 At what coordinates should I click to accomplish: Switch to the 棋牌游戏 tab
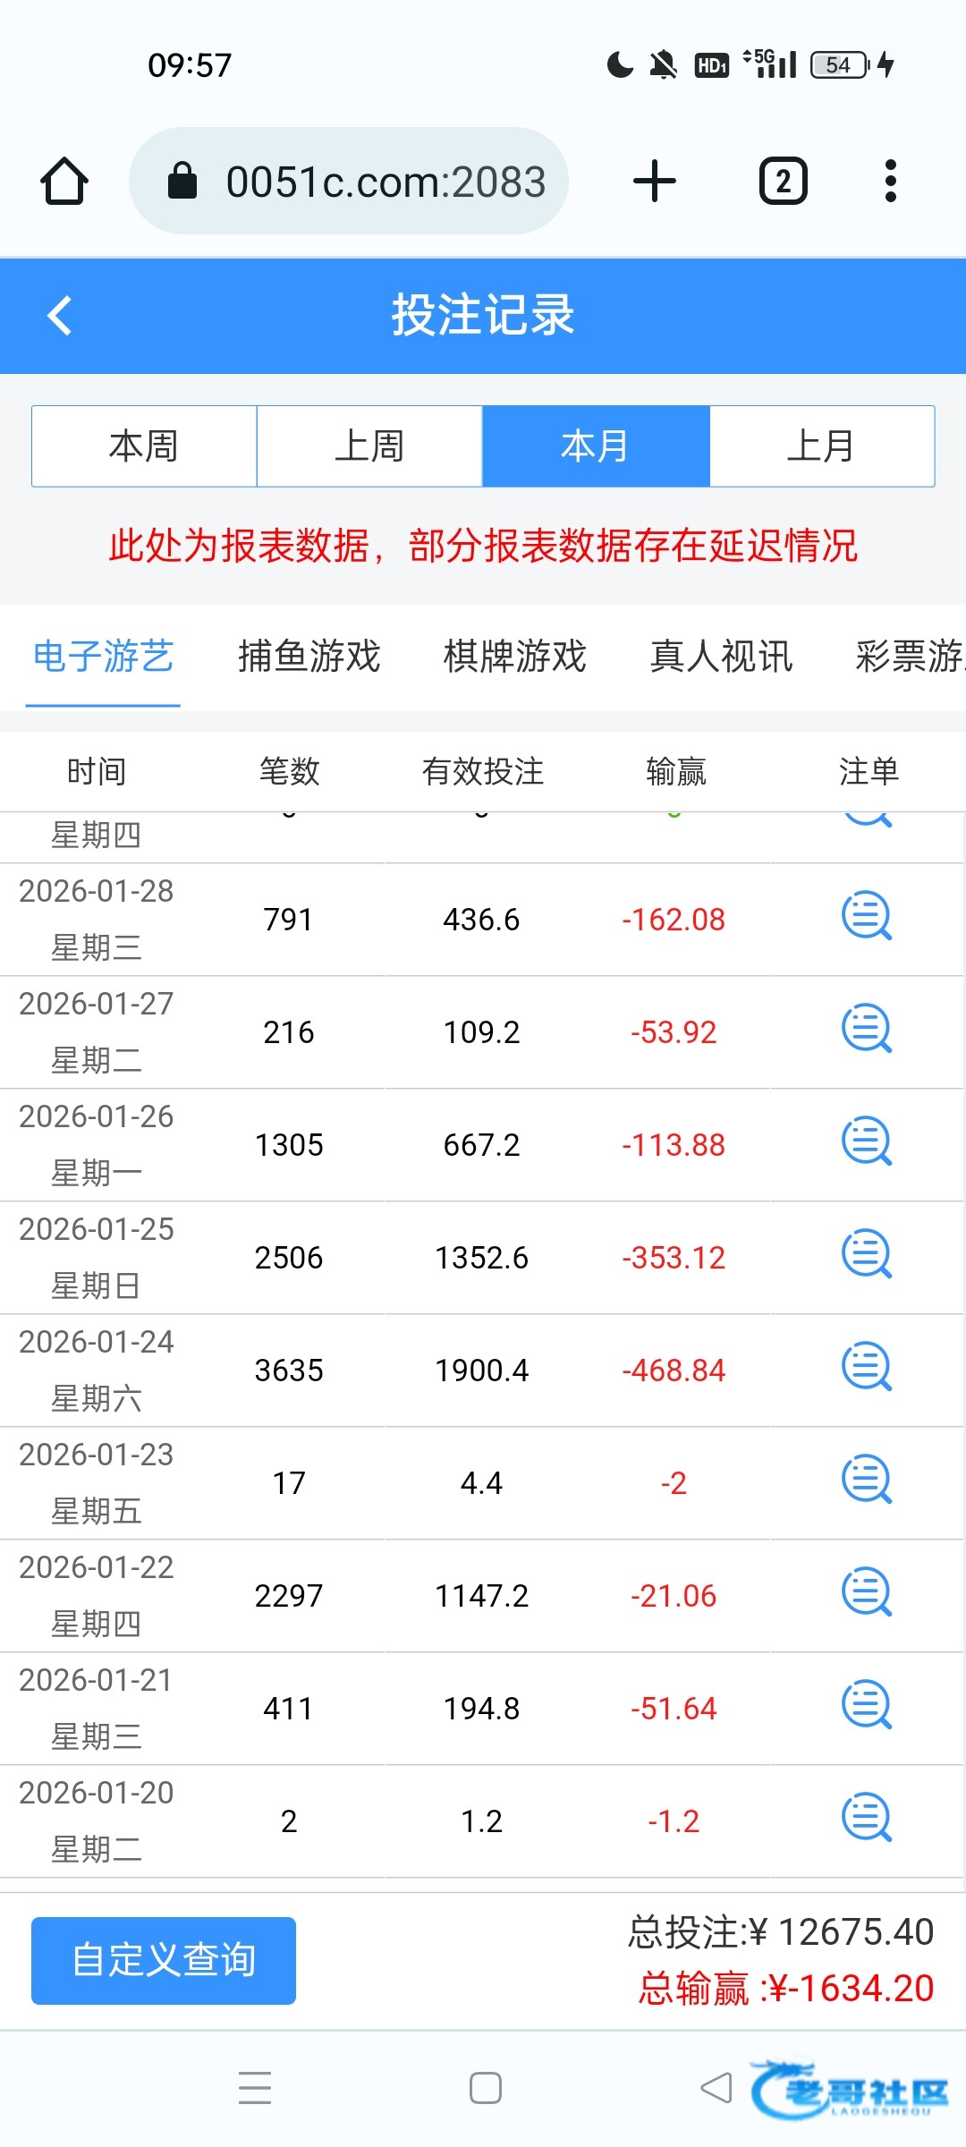(514, 657)
